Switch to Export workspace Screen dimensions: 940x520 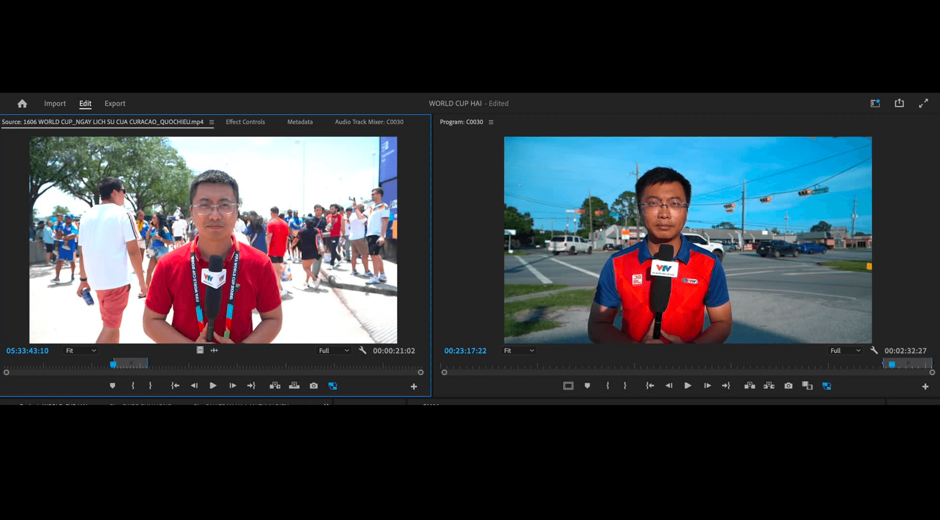115,104
